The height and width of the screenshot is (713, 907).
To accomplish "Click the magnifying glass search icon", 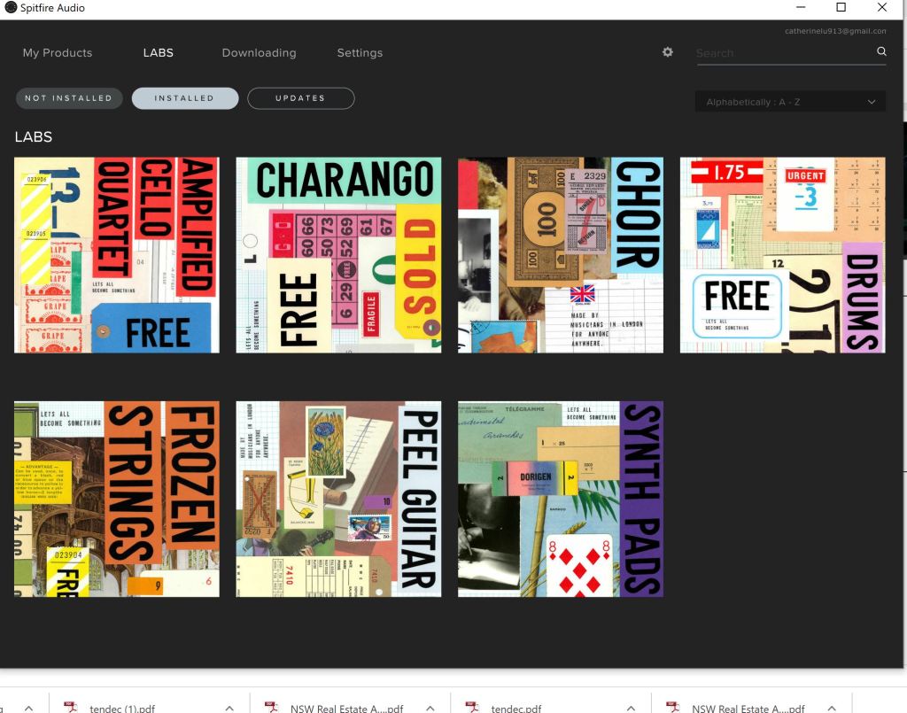I will 881,52.
